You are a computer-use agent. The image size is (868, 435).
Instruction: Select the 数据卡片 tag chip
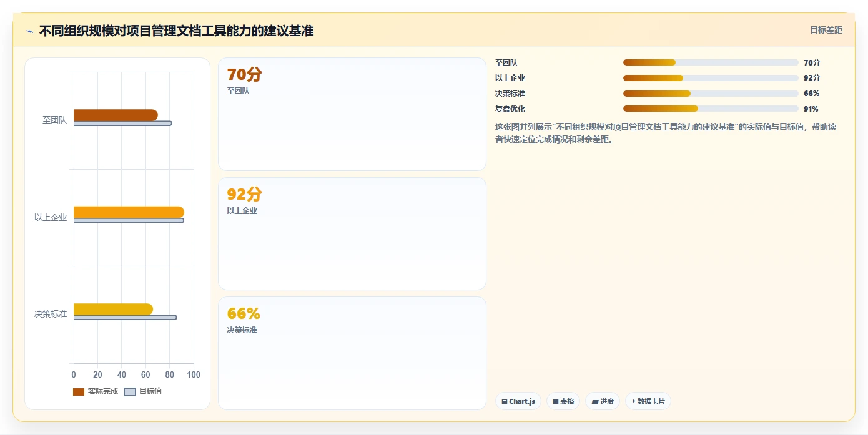coord(648,401)
